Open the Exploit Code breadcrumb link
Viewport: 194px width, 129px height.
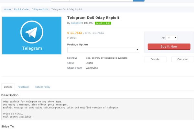(21, 10)
